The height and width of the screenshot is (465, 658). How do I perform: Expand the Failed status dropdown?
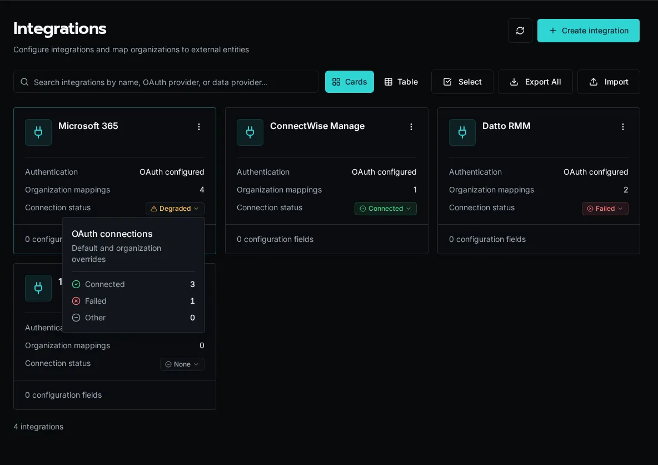[x=605, y=209]
